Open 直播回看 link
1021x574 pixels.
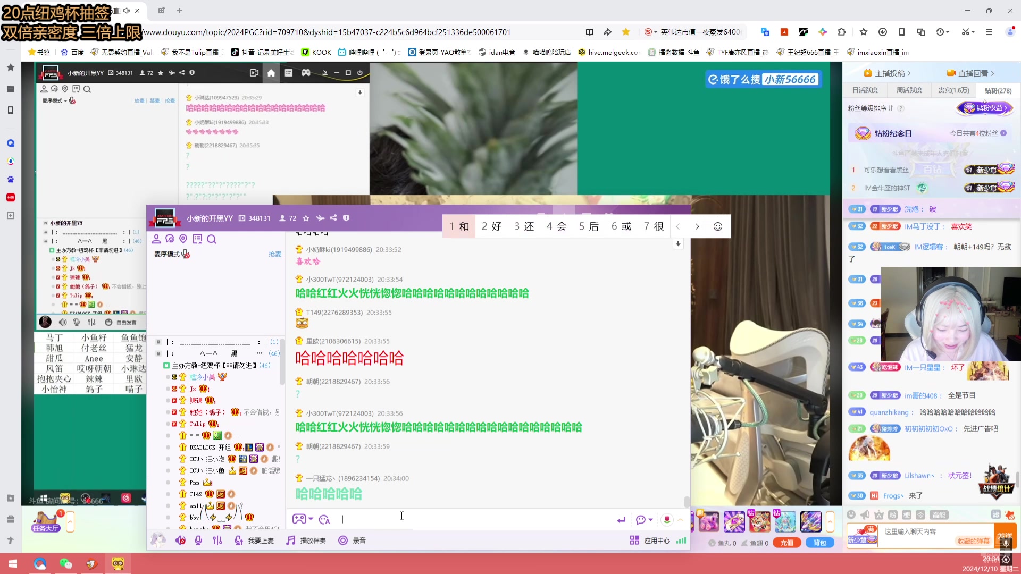[x=970, y=73]
